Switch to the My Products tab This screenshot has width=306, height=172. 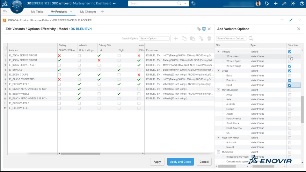point(59,12)
